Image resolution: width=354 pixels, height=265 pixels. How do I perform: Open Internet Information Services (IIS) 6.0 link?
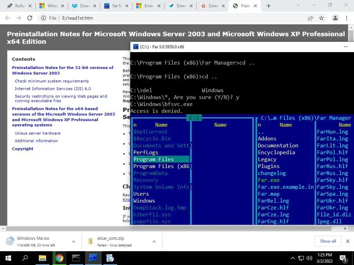(53, 89)
